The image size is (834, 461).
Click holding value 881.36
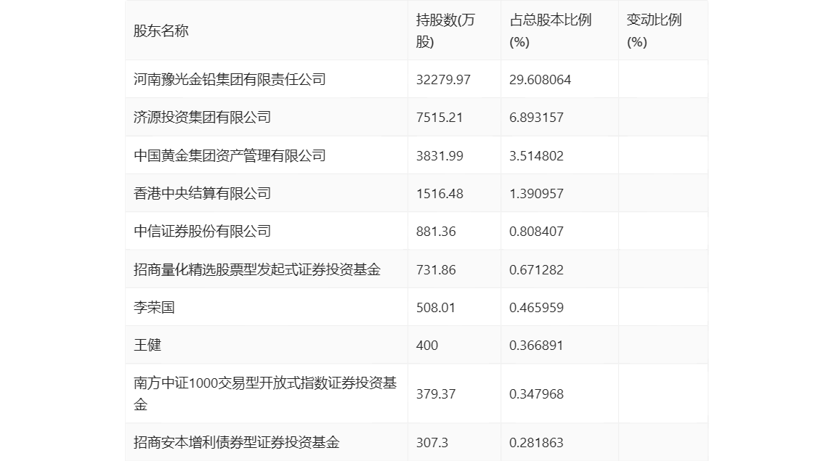[436, 232]
